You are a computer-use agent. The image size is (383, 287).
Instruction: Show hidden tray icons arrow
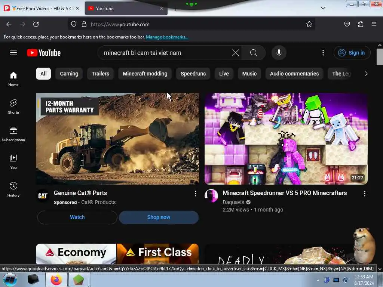(x=318, y=280)
